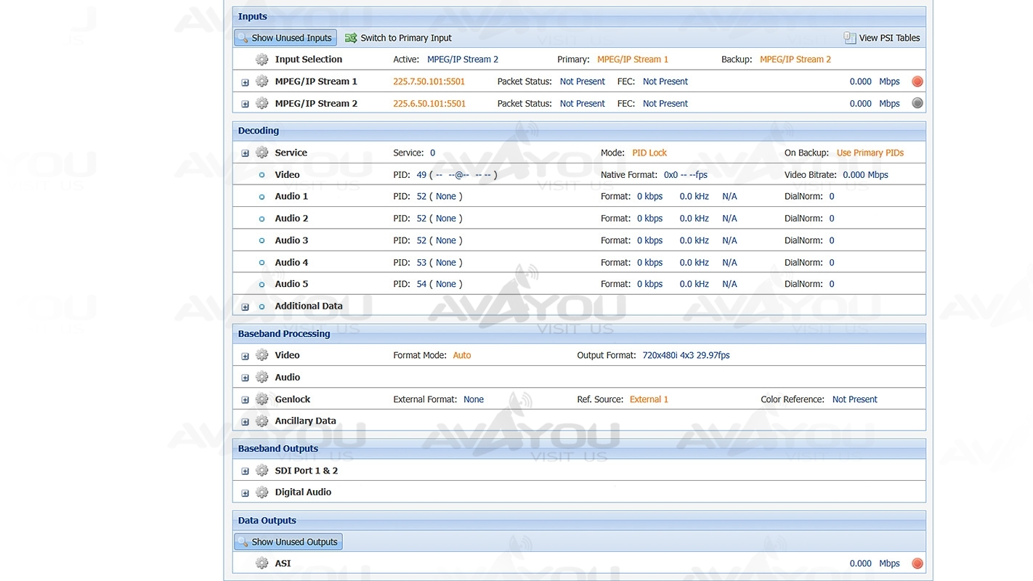Click the Genlock gear icon
Screen dimensions: 1033x581
pyautogui.click(x=262, y=399)
